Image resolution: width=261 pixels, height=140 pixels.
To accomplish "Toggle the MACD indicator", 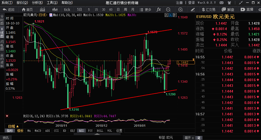I will 38,131.
